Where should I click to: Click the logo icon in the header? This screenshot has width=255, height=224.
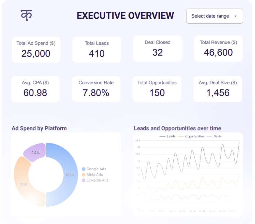point(26,15)
